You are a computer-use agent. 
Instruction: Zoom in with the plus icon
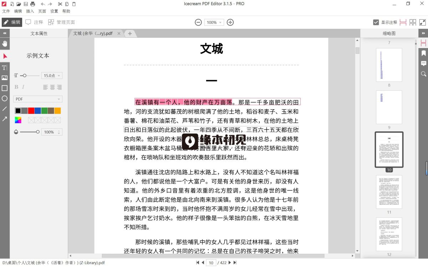pos(230,22)
